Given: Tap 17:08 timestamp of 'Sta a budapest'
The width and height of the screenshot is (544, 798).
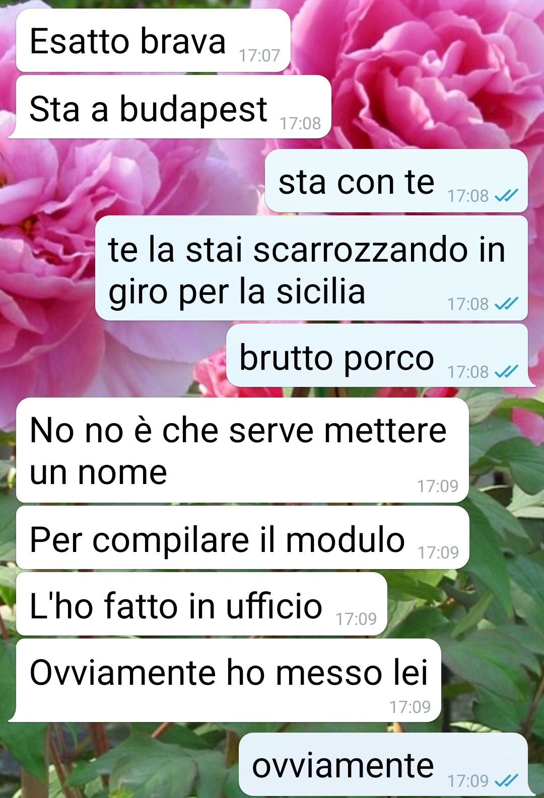Looking at the screenshot, I should (300, 123).
